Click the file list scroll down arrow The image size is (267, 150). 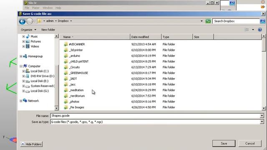(264, 108)
